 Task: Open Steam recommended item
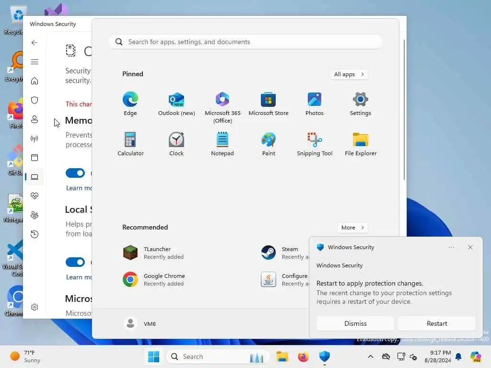[x=284, y=253]
